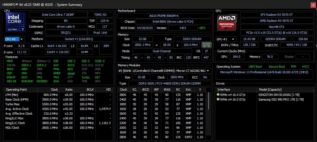Image resolution: width=317 pixels, height=142 pixels.
Task: Click the Intel B860 chipset field
Action: coord(173,22)
